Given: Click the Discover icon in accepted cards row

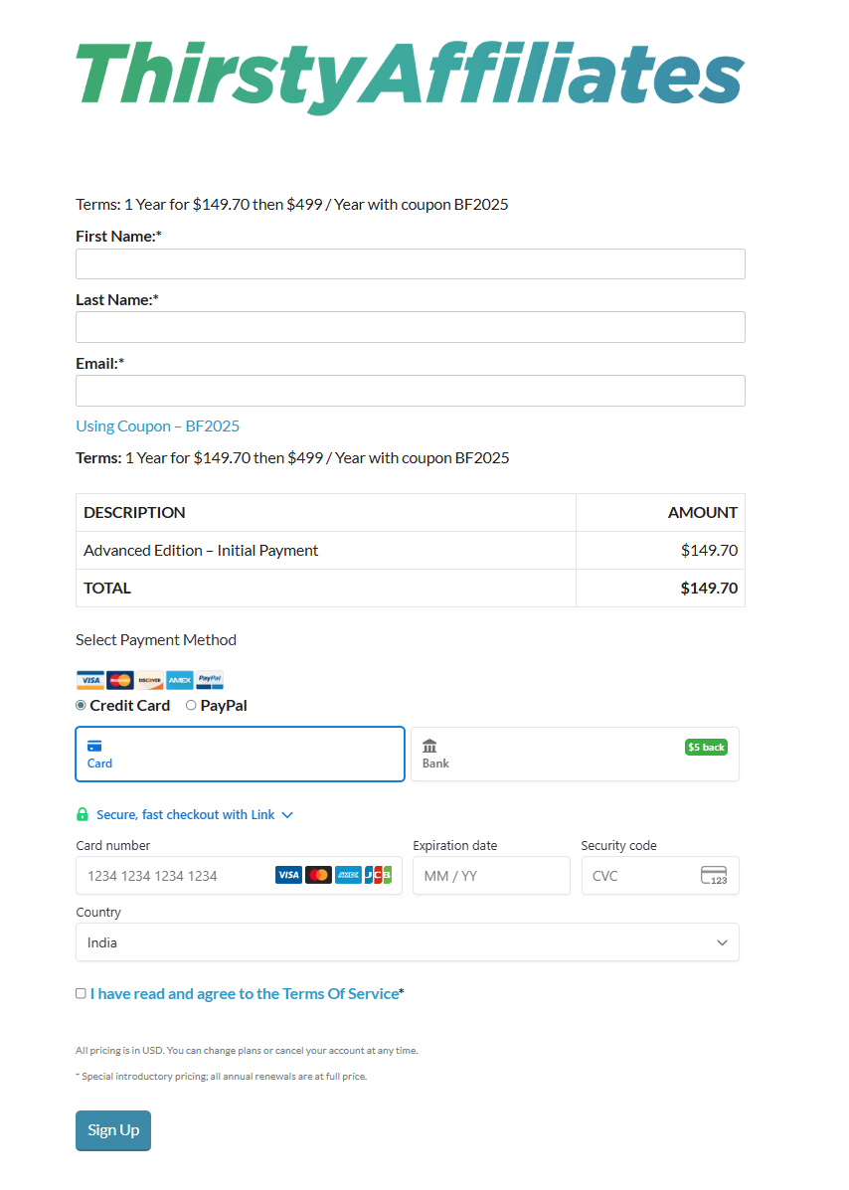Looking at the screenshot, I should pyautogui.click(x=149, y=680).
